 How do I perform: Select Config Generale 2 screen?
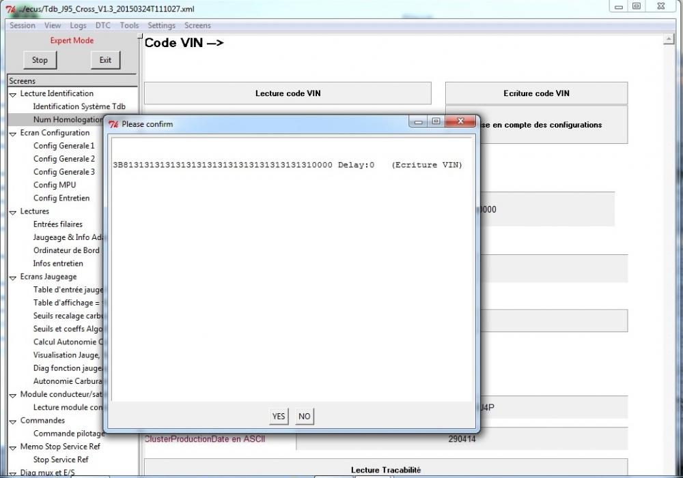pyautogui.click(x=64, y=159)
